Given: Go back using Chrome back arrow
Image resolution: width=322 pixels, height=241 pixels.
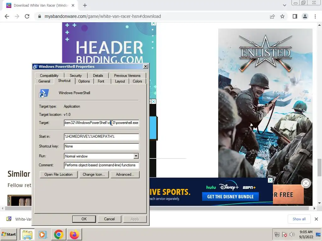Looking at the screenshot, I should [x=7, y=16].
